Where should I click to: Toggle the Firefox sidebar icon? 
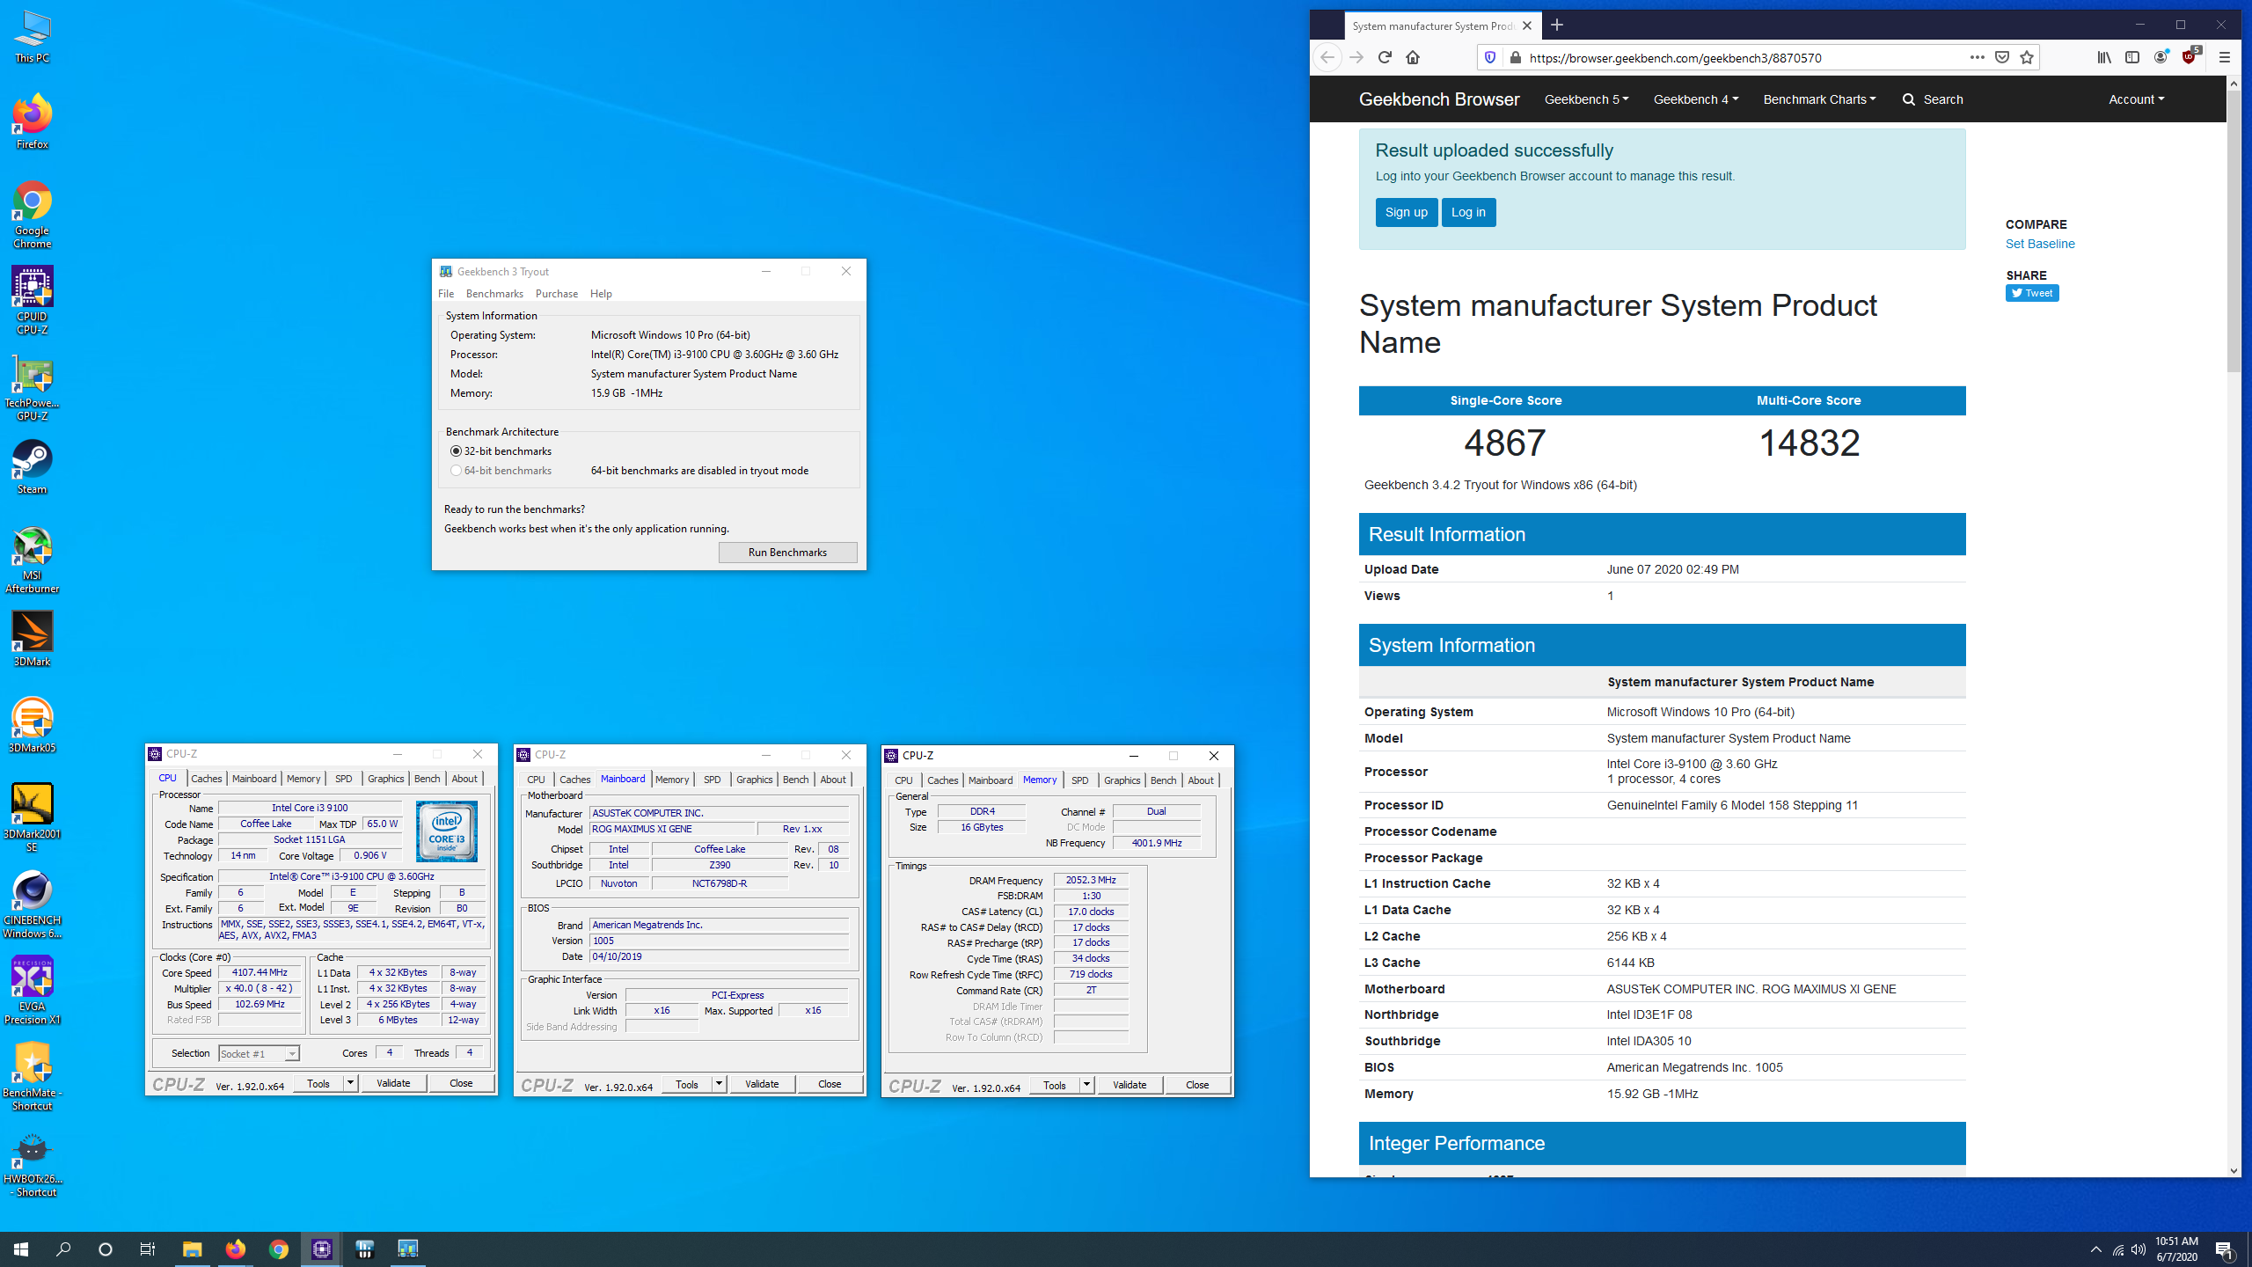(2132, 57)
